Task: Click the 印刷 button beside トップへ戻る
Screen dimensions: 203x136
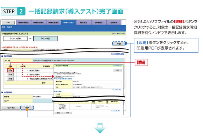Action: [x=27, y=108]
